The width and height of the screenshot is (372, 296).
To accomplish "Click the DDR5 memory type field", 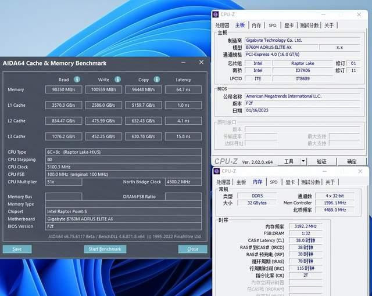I will coord(257,196).
